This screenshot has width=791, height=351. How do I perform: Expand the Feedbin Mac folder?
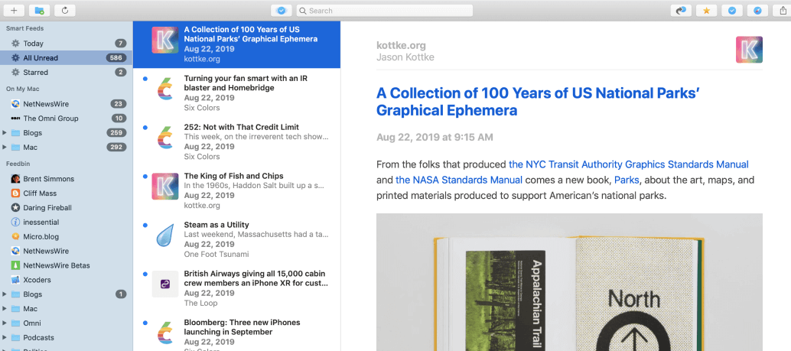5,309
